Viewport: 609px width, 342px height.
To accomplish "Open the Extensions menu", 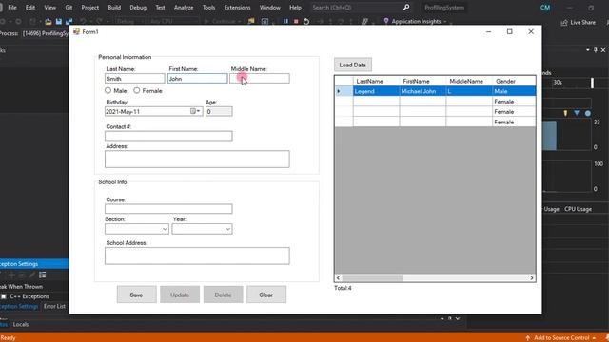I will (237, 8).
